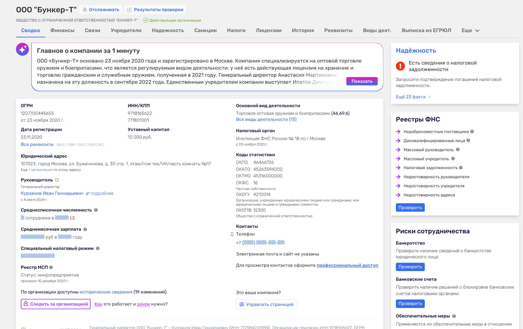
Task: Click the Отслеживать button
Action: tap(101, 10)
